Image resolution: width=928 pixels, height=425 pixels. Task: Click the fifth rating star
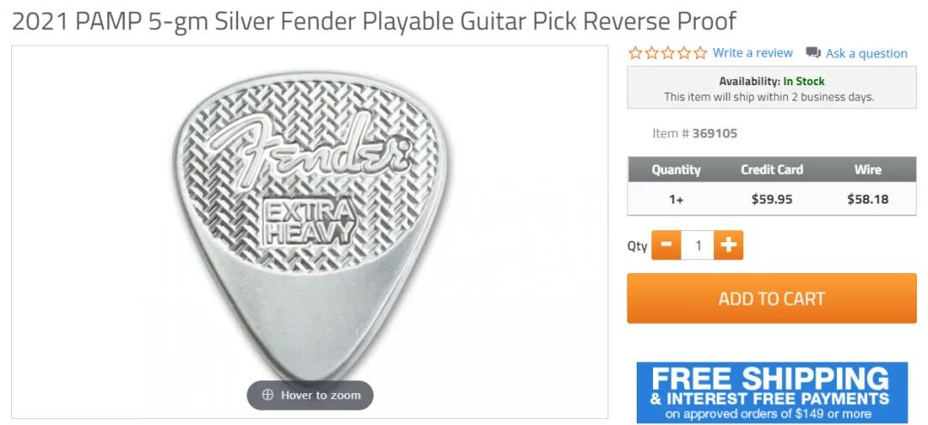[700, 53]
